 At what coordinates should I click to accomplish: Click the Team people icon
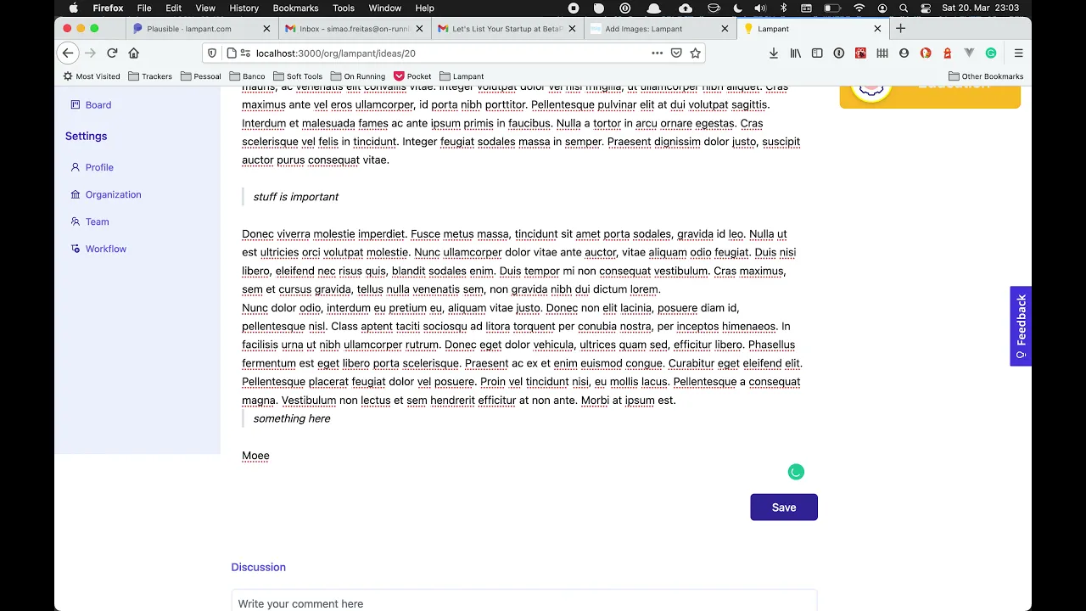(x=76, y=221)
